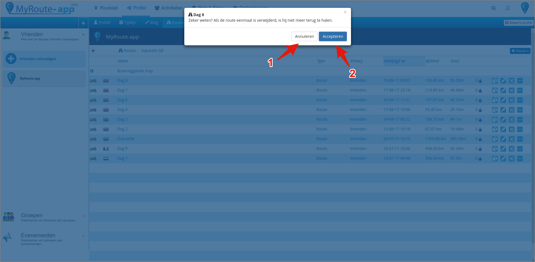Screen dimensions: 535x262
Task: Click the MyRoute-app logo
Action: (x=42, y=8)
